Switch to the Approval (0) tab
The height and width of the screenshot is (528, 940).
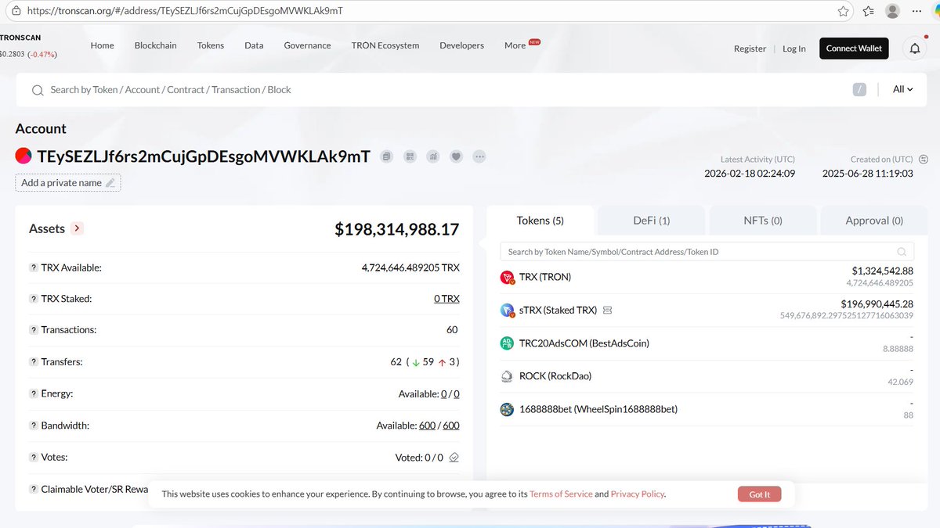(x=874, y=221)
